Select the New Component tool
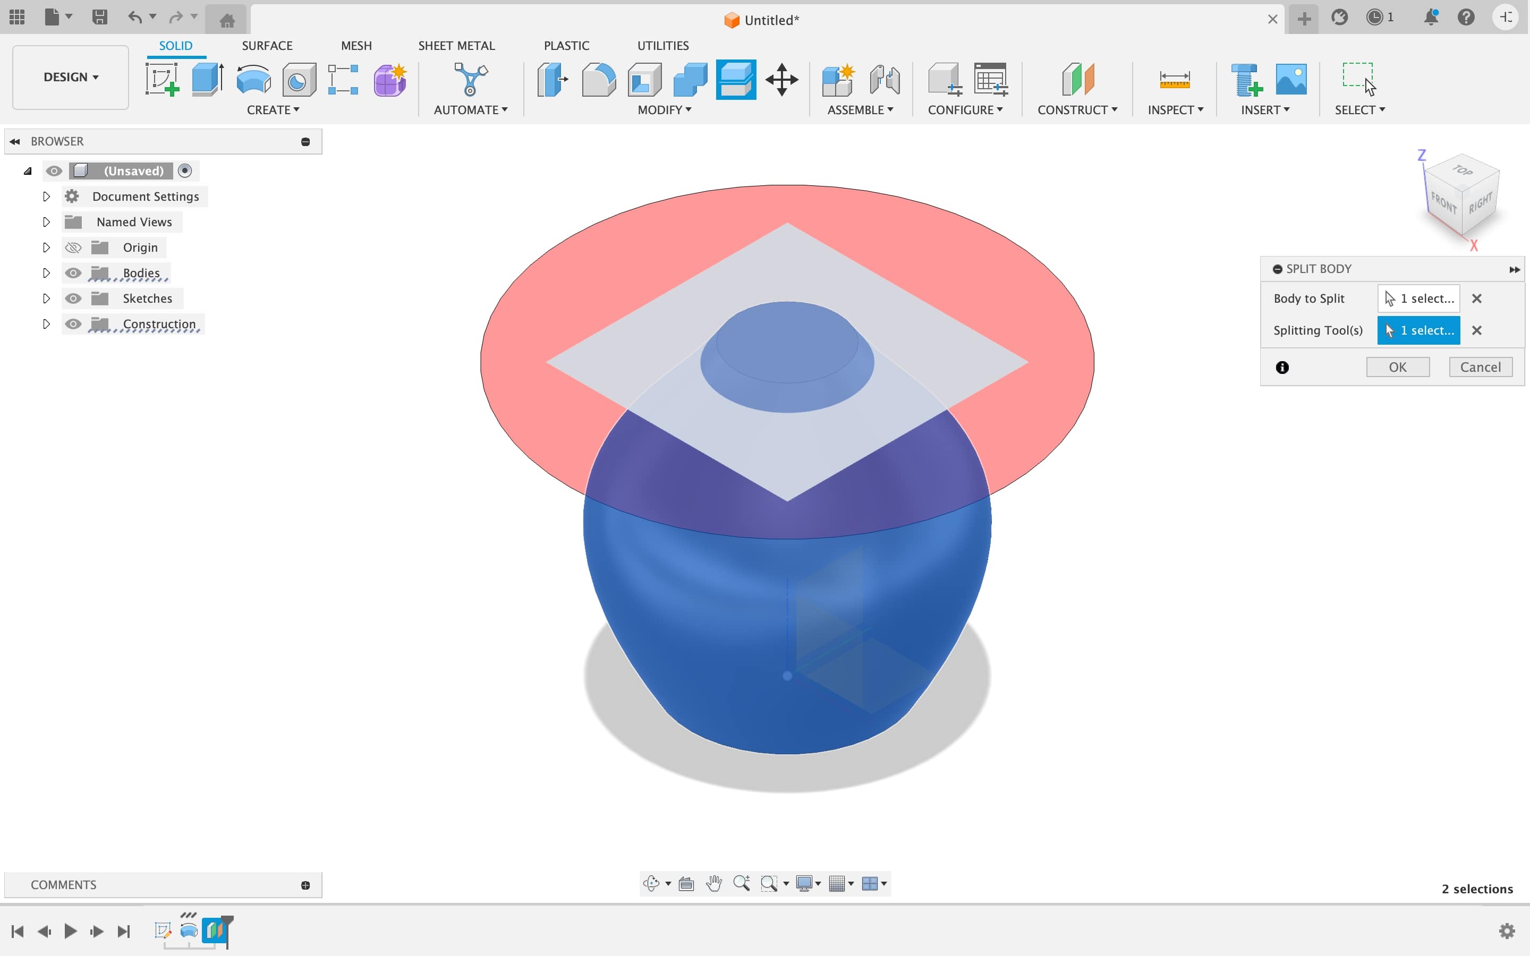 838,80
